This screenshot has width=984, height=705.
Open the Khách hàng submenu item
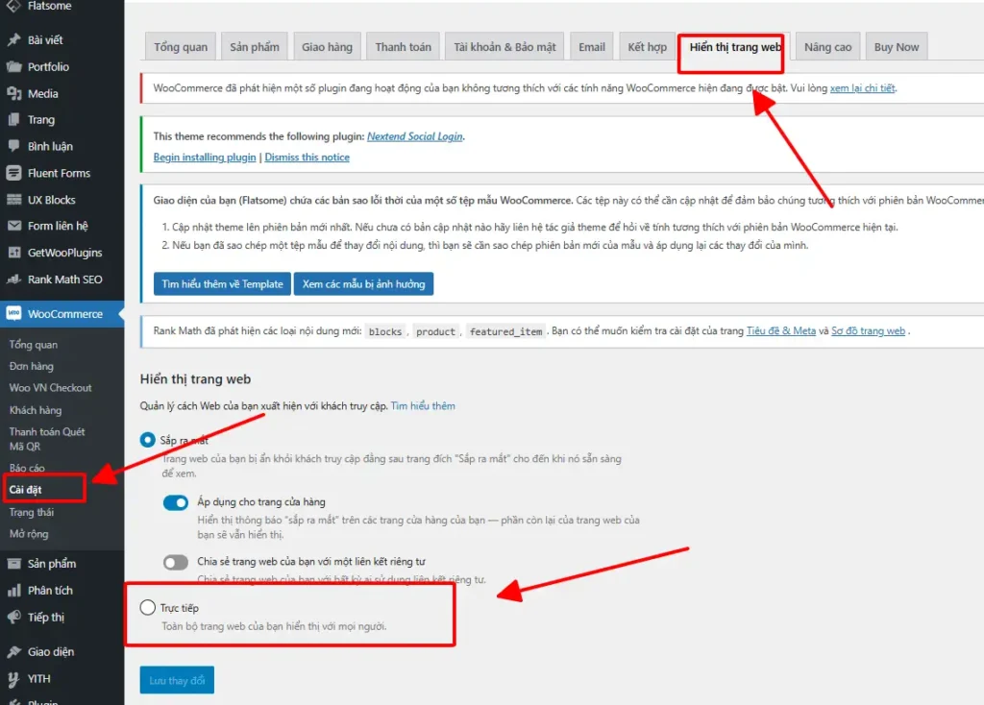(36, 410)
